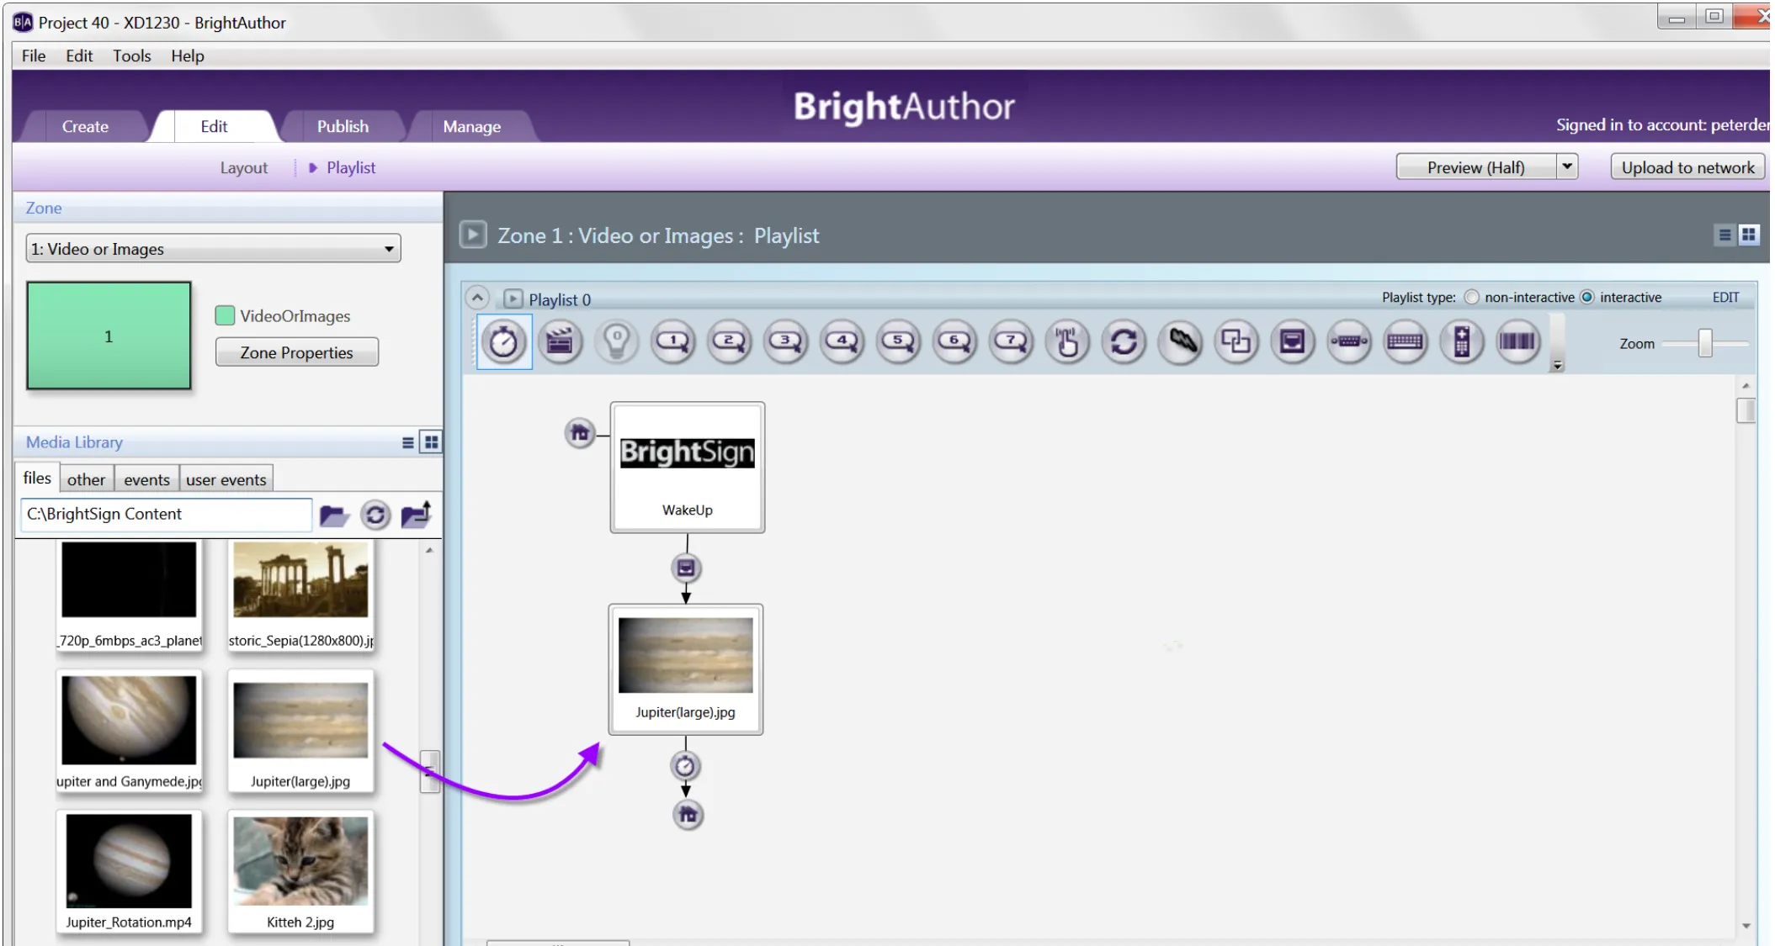This screenshot has width=1775, height=946.
Task: Expand more event icons in toolbar overflow
Action: 1558,365
